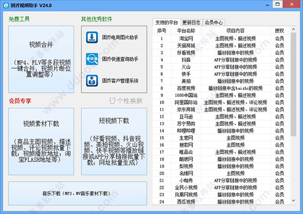This screenshot has height=214, width=303.
Task: Select the 小咖秀 row
Action: (x=222, y=180)
